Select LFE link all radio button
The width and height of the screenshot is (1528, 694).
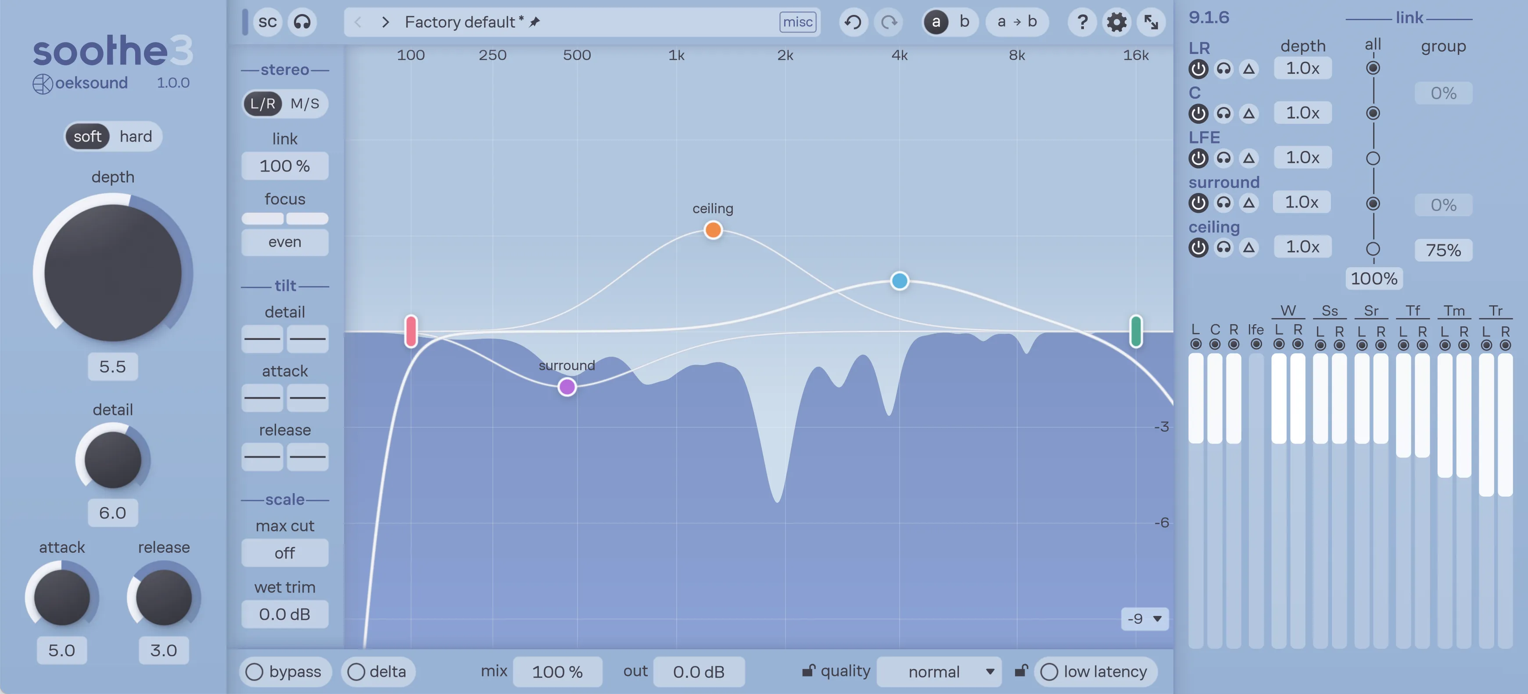pos(1373,158)
